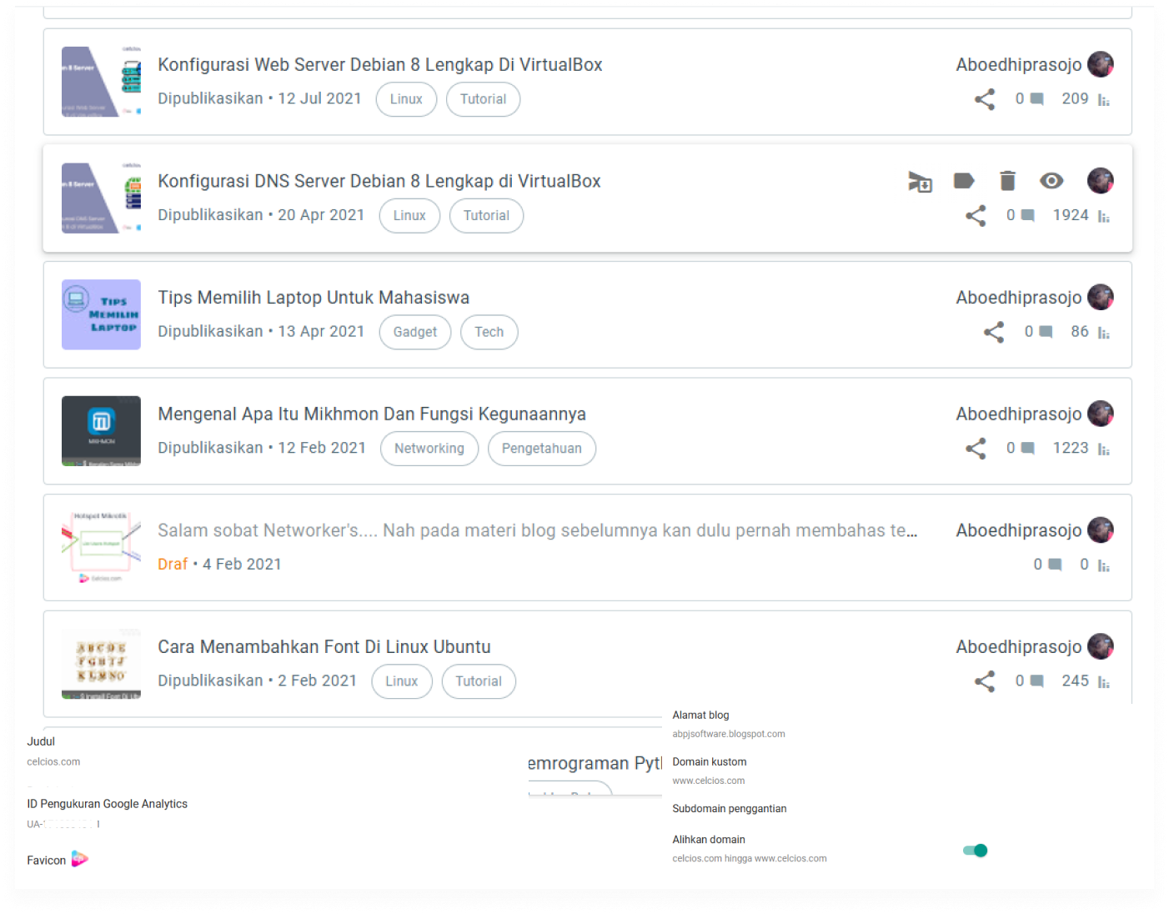Click author avatar on the draft post row
The image size is (1169, 914).
point(1101,530)
